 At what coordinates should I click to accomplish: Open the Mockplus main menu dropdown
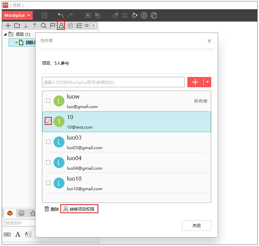click(17, 15)
